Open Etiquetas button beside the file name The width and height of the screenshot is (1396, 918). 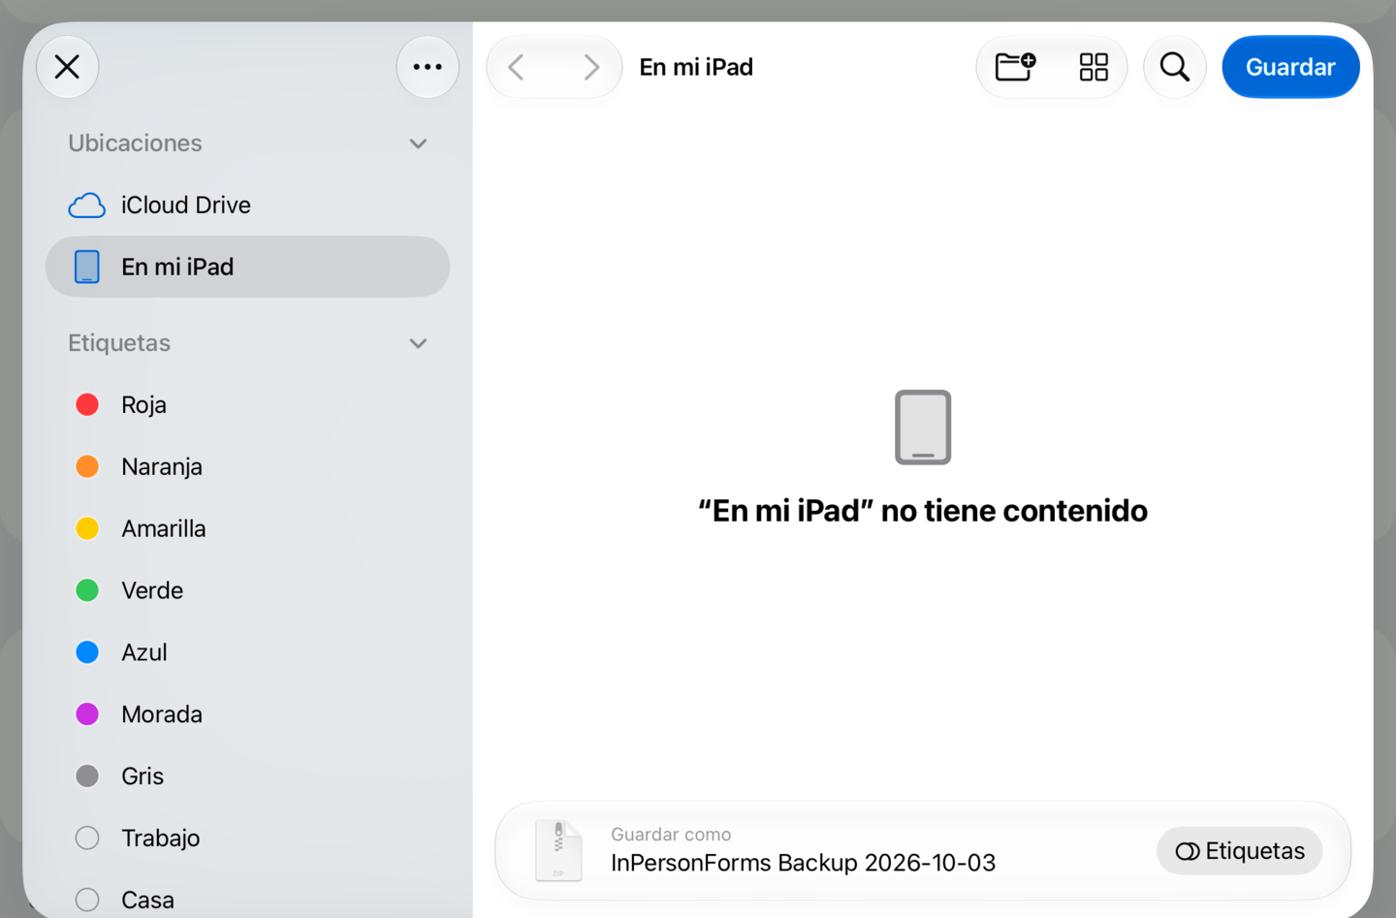pyautogui.click(x=1240, y=851)
